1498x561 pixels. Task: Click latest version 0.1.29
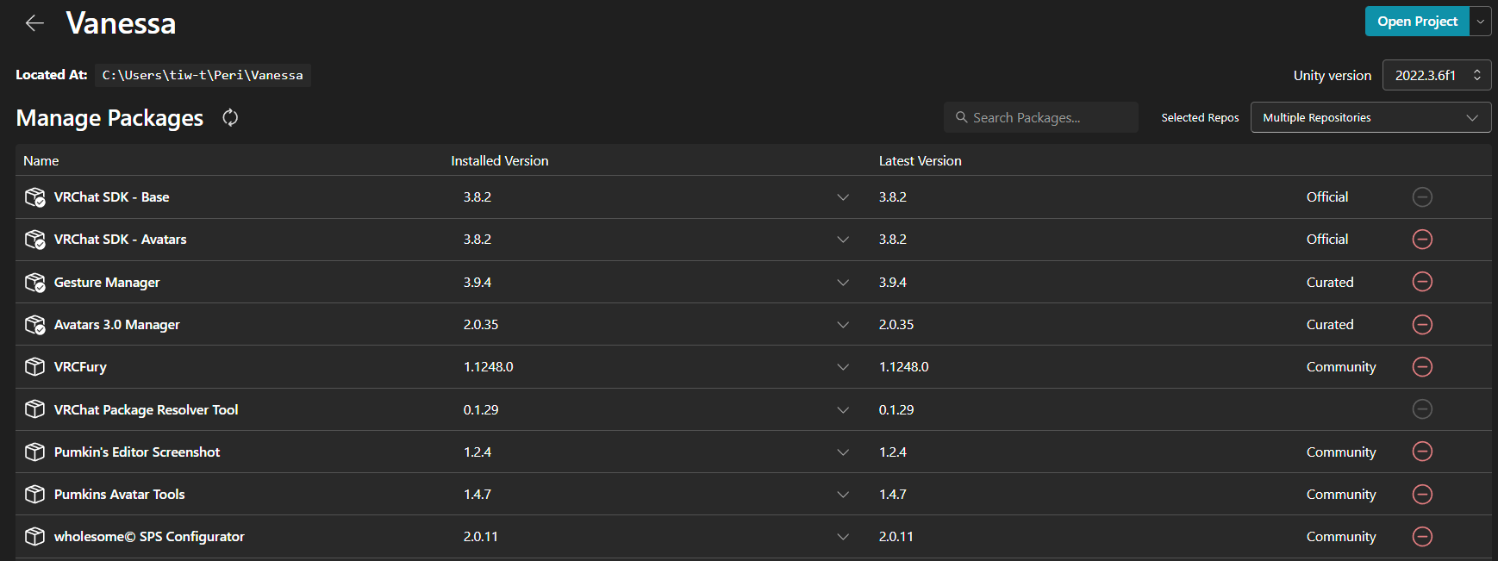(x=896, y=410)
